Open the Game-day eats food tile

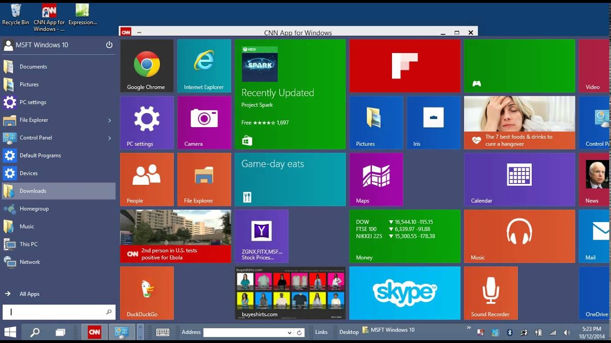pyautogui.click(x=290, y=179)
